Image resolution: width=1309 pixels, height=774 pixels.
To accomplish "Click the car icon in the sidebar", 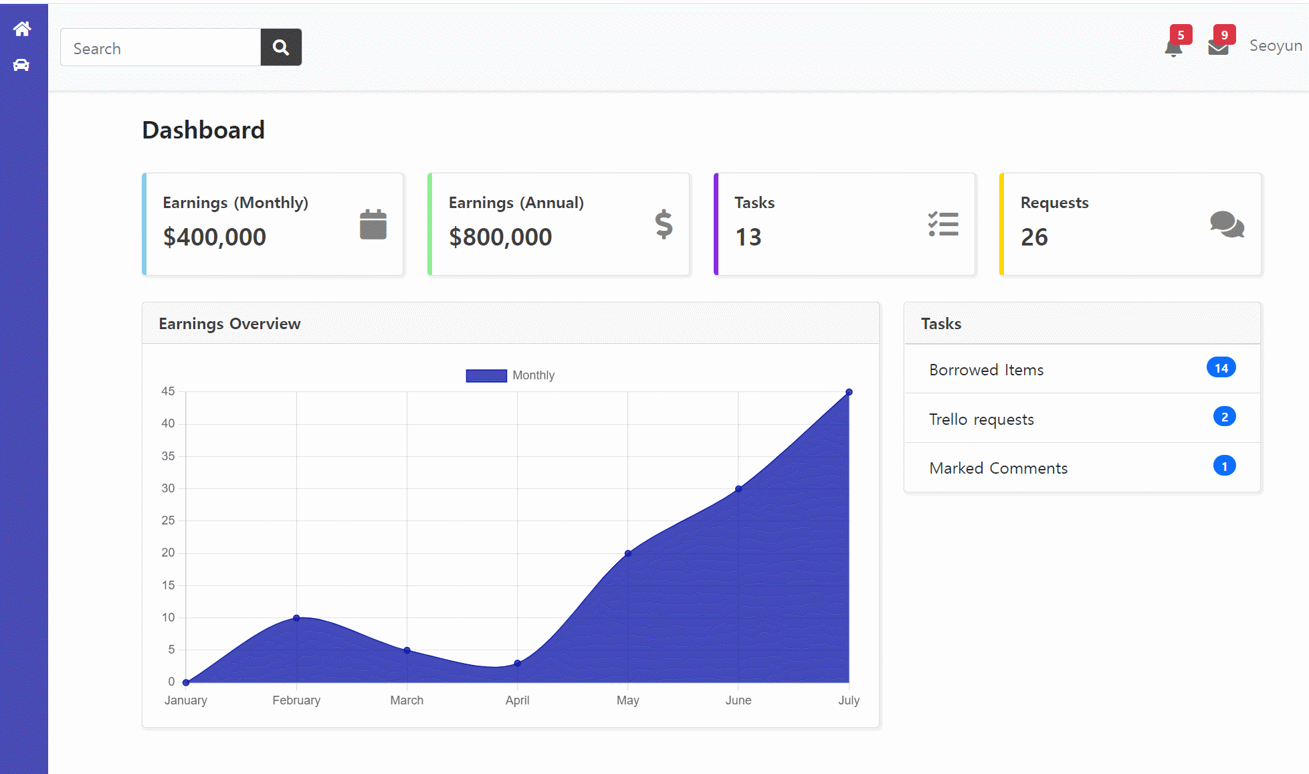I will coord(21,65).
